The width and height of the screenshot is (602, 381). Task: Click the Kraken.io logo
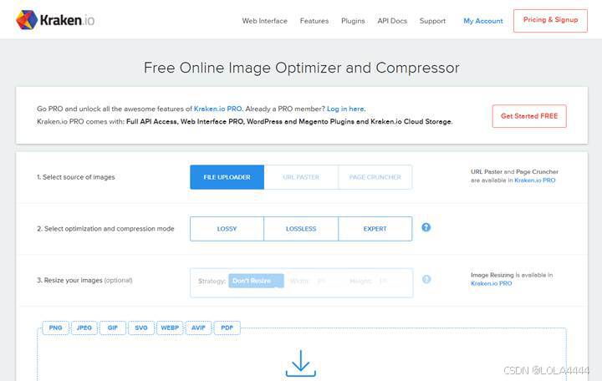tap(55, 20)
